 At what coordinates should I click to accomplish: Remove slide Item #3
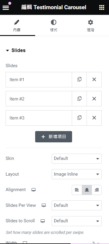[94, 118]
